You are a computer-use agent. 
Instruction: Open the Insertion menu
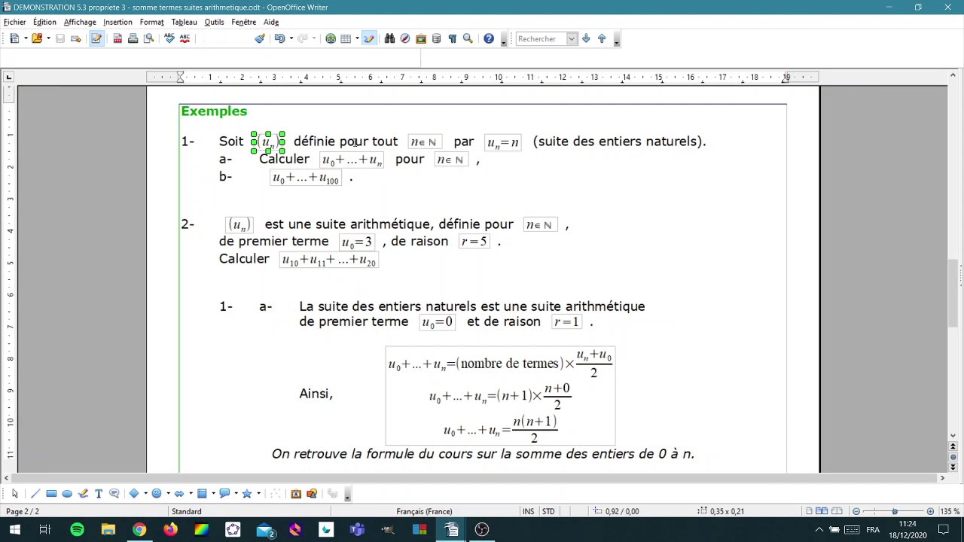click(117, 22)
